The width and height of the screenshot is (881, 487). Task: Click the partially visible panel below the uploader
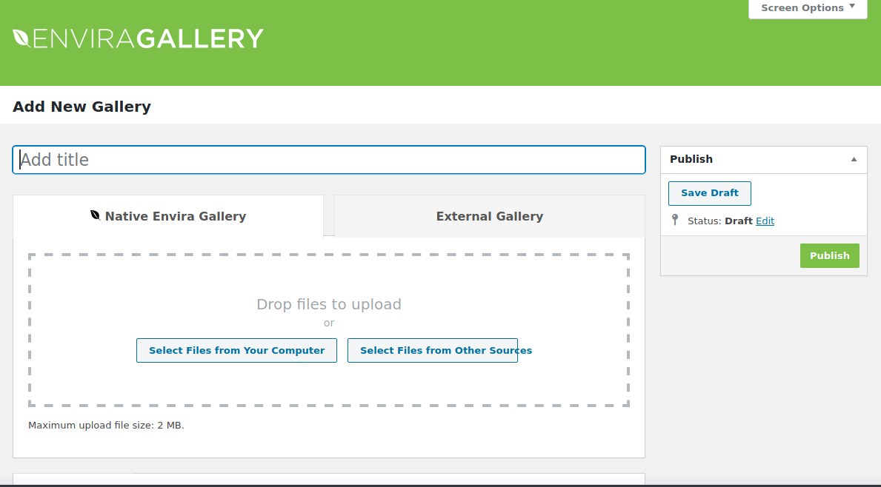329,481
